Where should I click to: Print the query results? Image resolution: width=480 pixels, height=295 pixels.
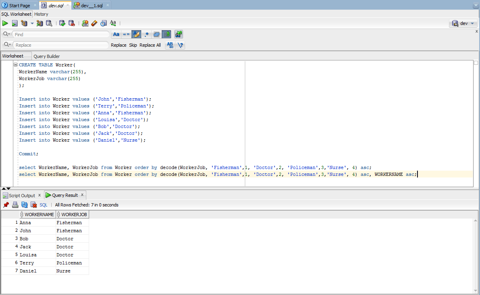15,205
